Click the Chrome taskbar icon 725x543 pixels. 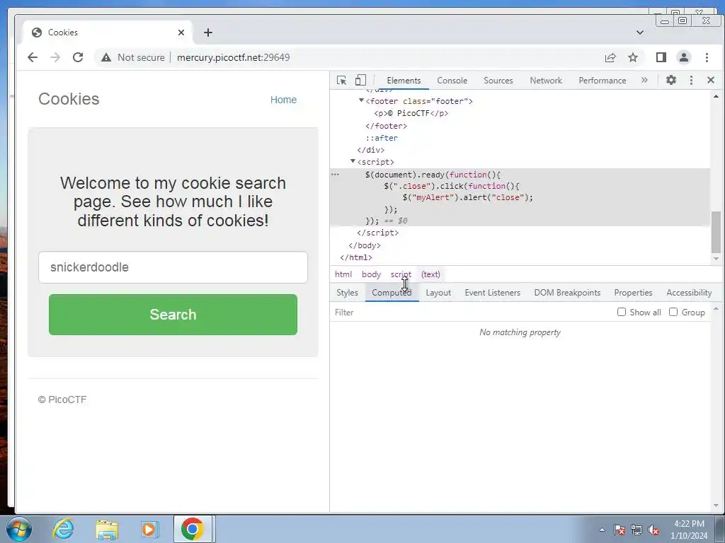click(193, 529)
